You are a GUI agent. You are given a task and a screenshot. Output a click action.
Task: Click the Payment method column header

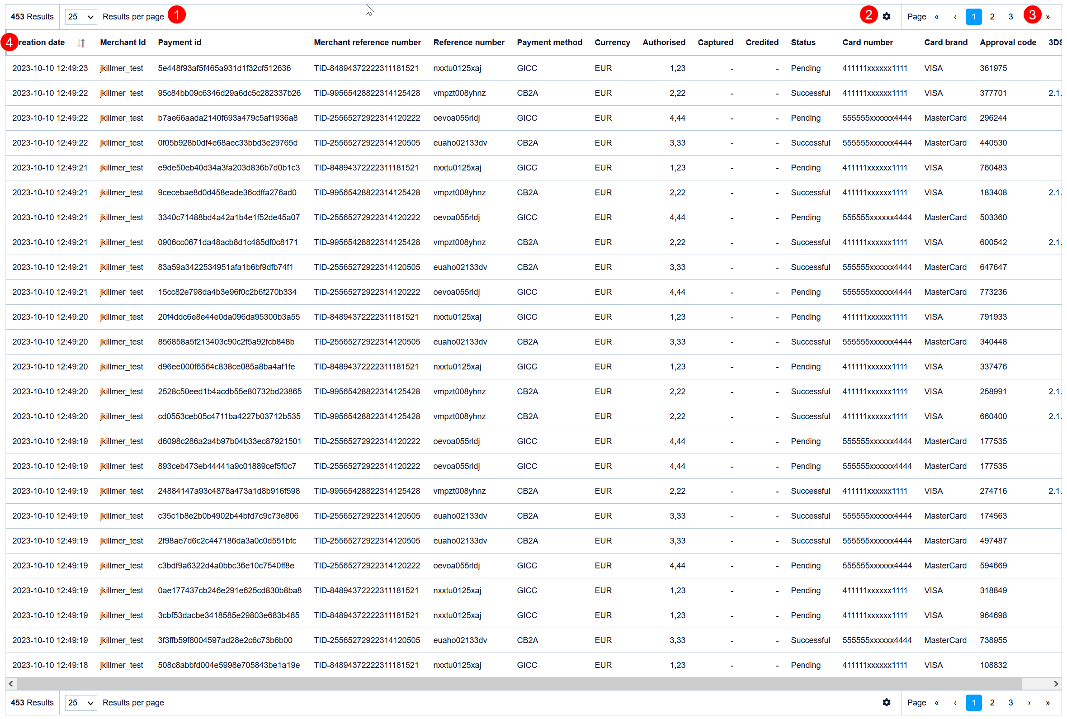click(x=549, y=43)
